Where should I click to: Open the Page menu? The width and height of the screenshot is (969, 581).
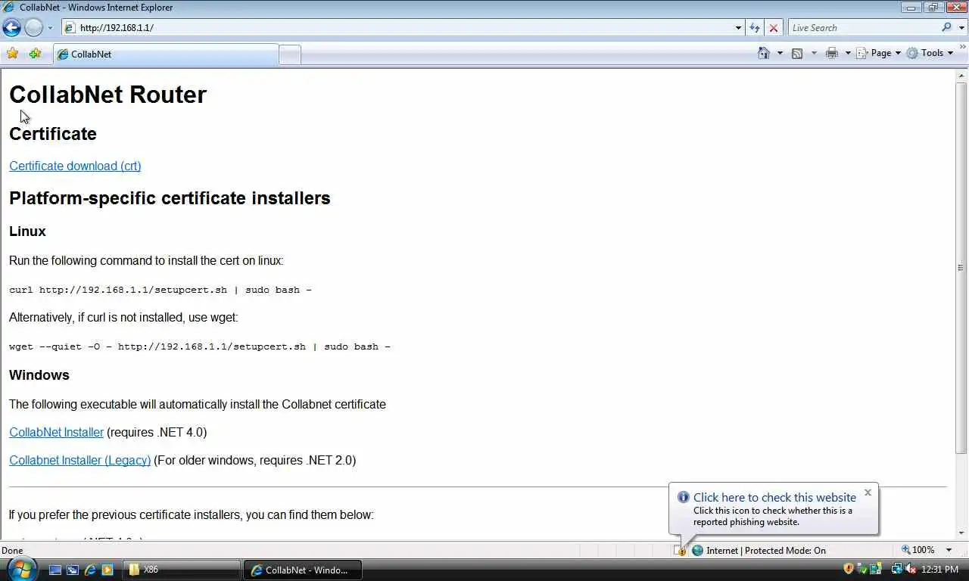(x=879, y=53)
